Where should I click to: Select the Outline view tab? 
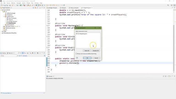point(3,53)
